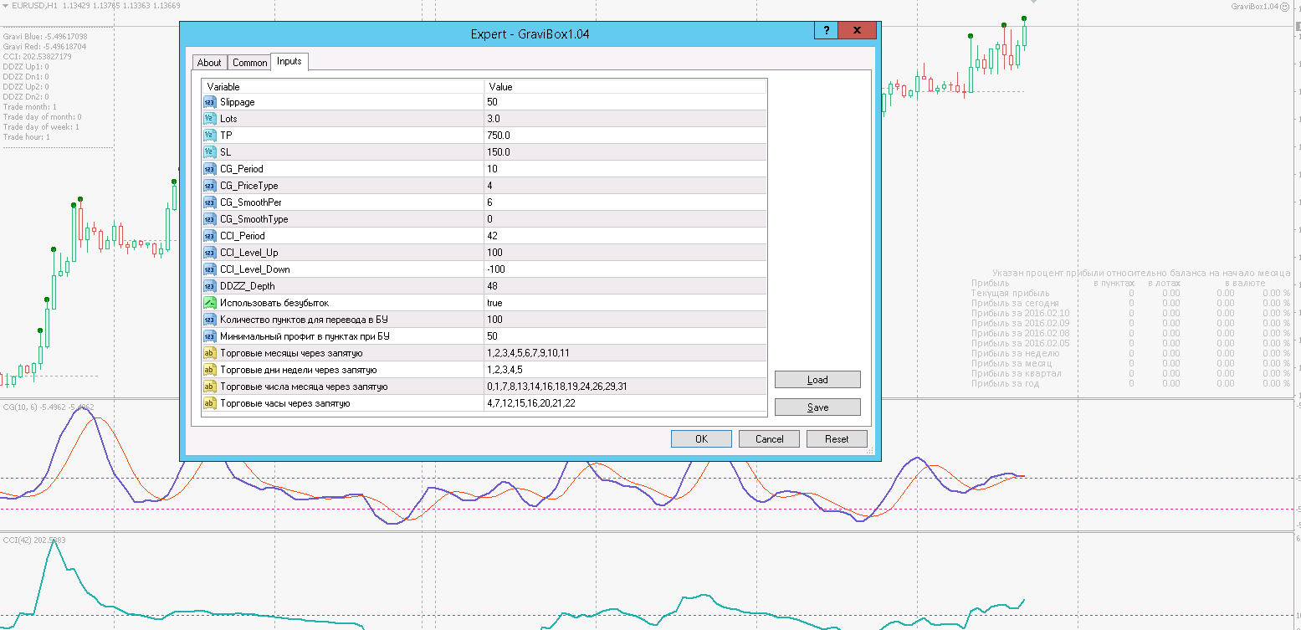The height and width of the screenshot is (630, 1301).
Task: Click the string icon beside Торговые часы
Action: pyautogui.click(x=209, y=403)
